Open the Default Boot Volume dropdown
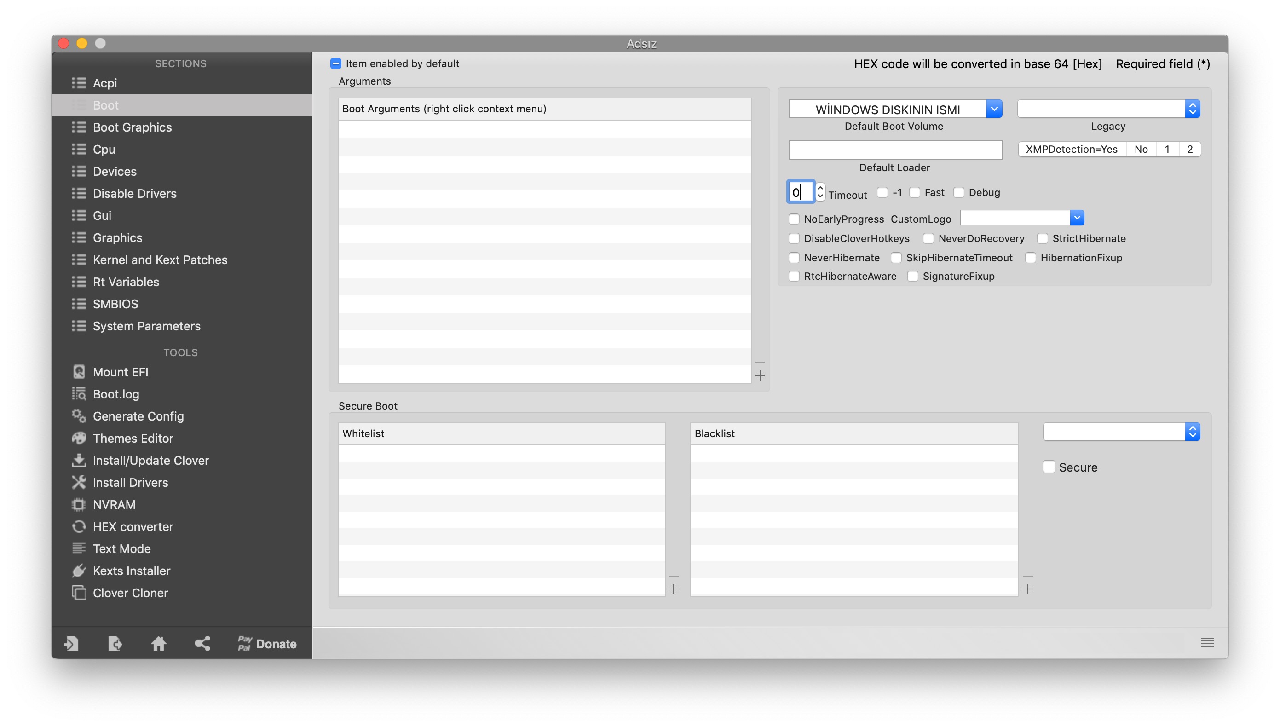Image resolution: width=1280 pixels, height=727 pixels. click(x=994, y=109)
